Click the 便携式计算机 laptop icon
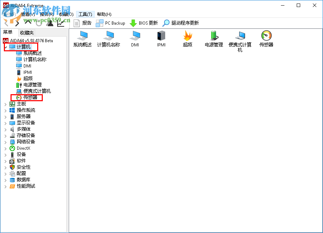323x233 pixels. coord(240,37)
